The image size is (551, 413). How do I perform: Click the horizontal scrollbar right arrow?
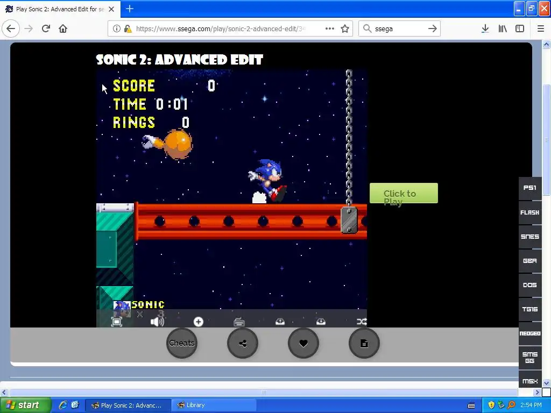point(538,392)
